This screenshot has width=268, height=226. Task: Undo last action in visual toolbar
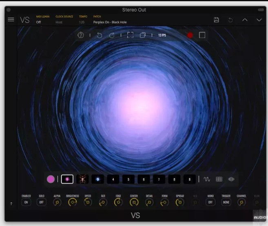(x=99, y=35)
